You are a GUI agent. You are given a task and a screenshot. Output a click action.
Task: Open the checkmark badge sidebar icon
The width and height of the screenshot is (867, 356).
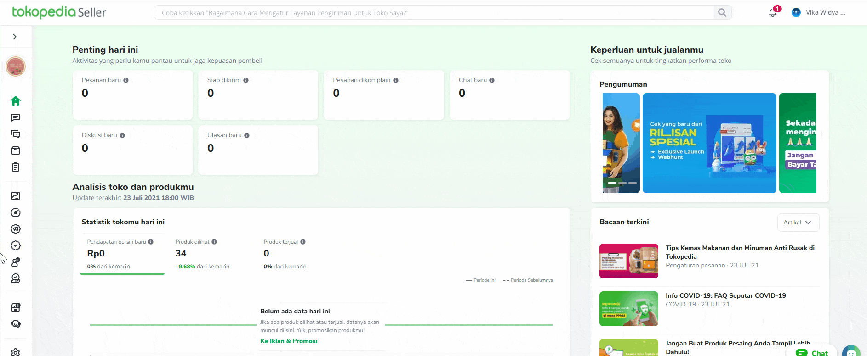(x=16, y=245)
